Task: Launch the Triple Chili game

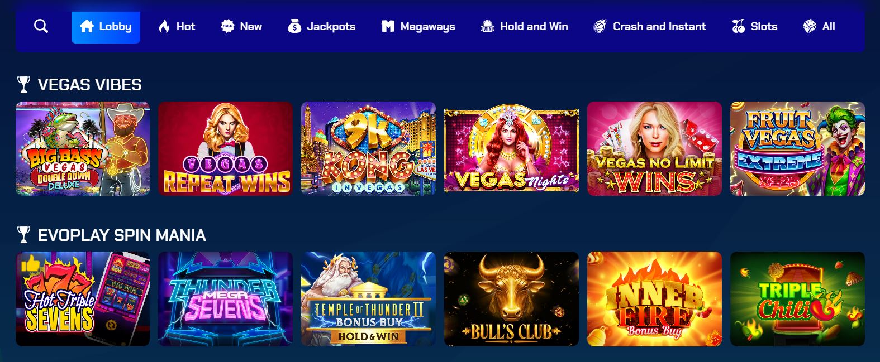Action: tap(797, 299)
